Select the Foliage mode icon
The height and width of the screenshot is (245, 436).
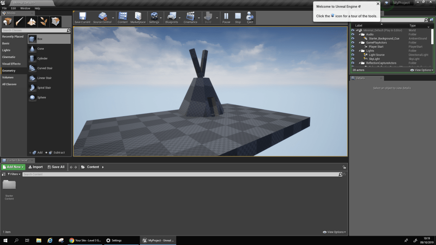[43, 22]
